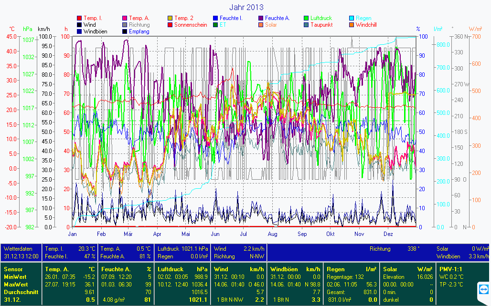
Task: Click the cyan Regen legend swatch
Action: (352, 18)
